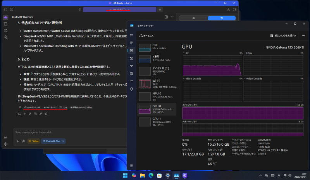Open the Users page in Task Manager
This screenshot has width=310, height=180.
(131, 74)
